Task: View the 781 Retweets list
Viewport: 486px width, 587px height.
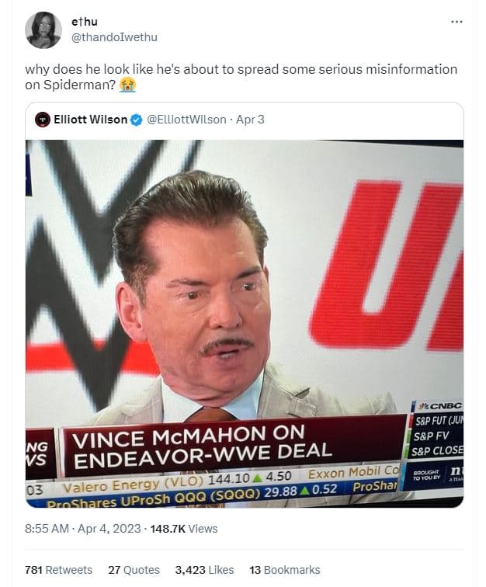Action: point(58,570)
